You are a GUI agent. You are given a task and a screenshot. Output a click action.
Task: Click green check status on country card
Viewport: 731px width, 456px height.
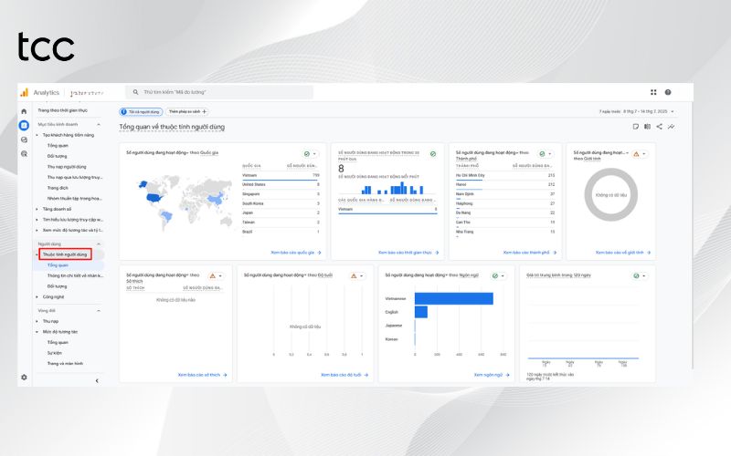(307, 154)
